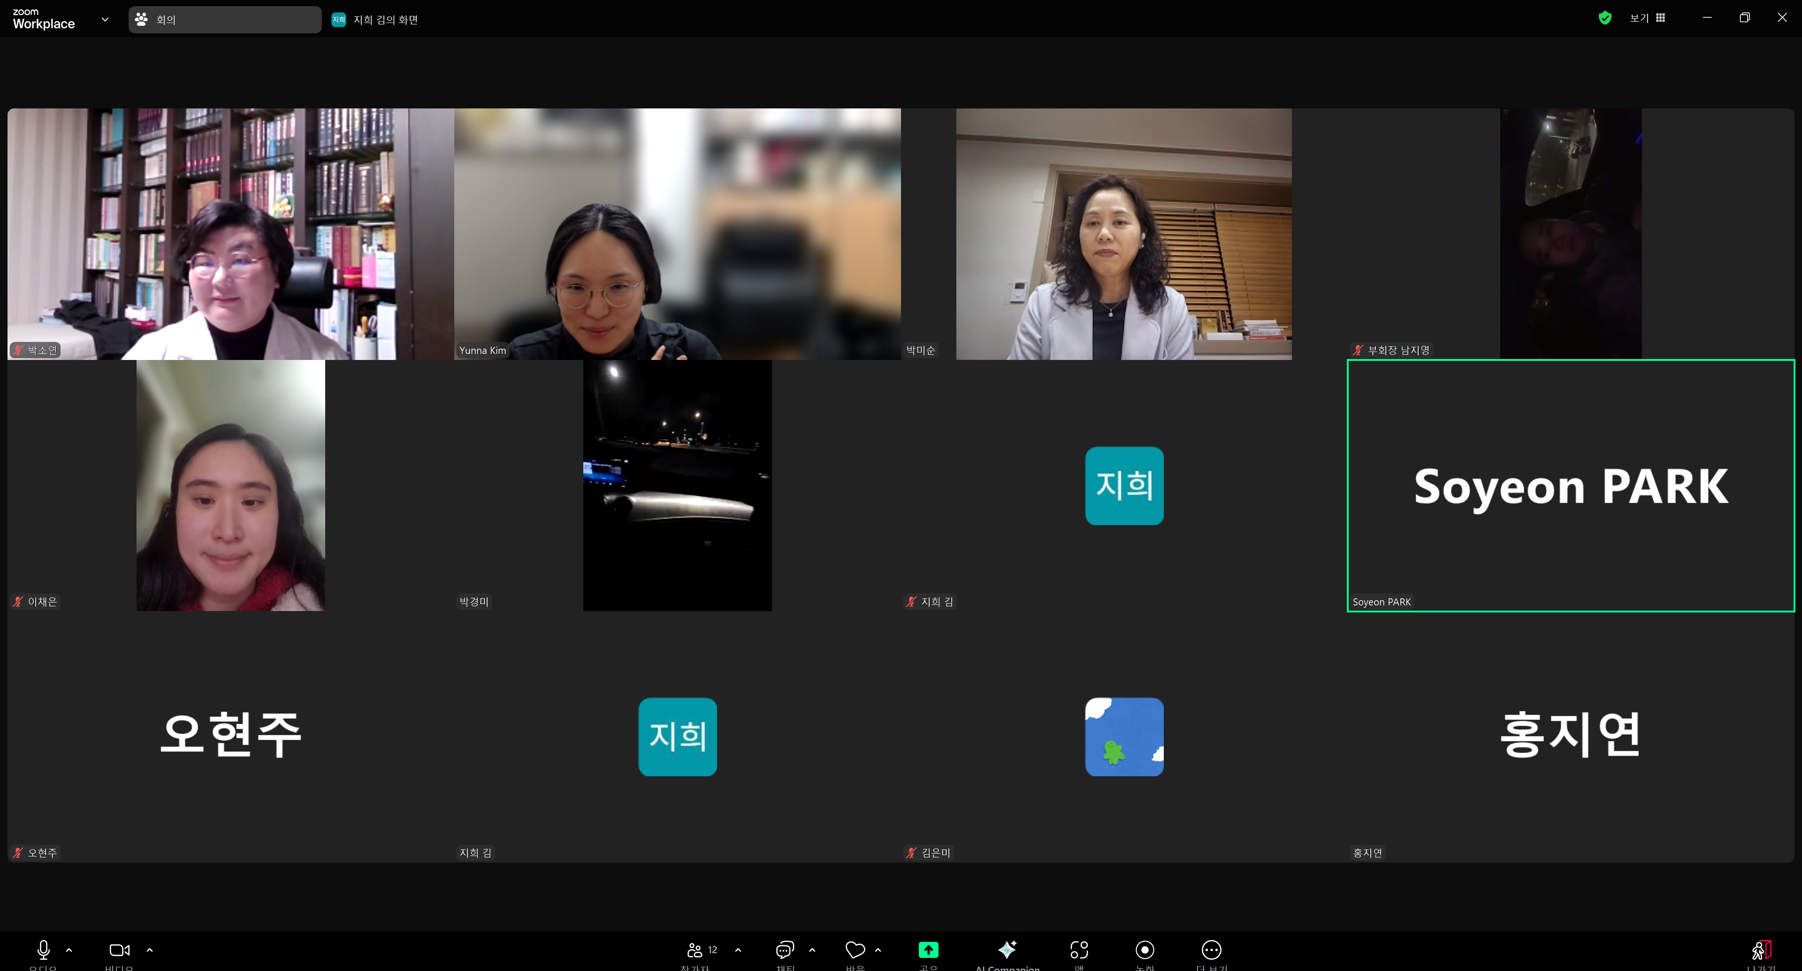Image resolution: width=1802 pixels, height=971 pixels.
Task: Open the reactions heart menu
Action: pyautogui.click(x=854, y=950)
